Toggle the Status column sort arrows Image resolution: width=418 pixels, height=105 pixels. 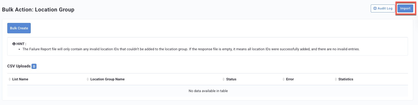(223, 79)
